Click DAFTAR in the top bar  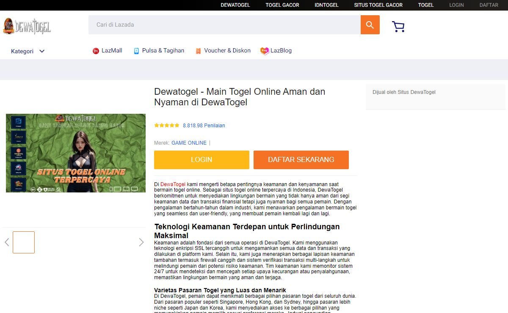pos(489,5)
